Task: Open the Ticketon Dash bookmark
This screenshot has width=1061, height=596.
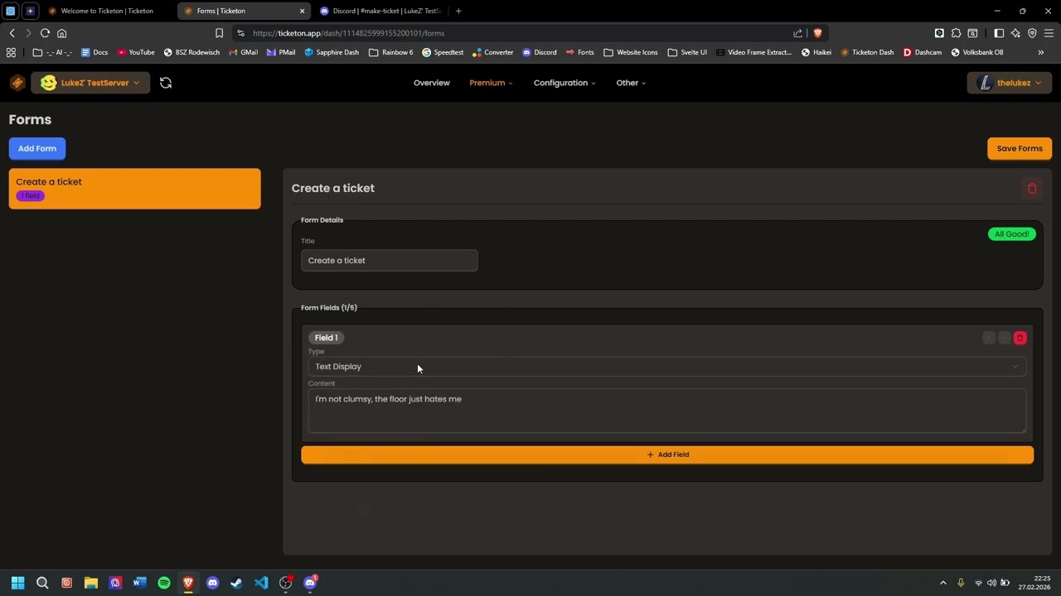Action: pyautogui.click(x=868, y=52)
